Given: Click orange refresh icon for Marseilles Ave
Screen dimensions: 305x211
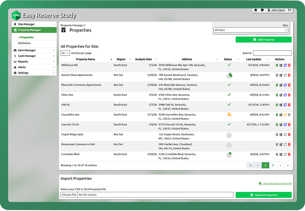Looking at the screenshot, I should 285,115.
